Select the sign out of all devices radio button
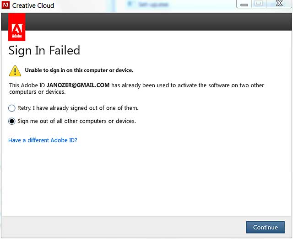This screenshot has height=239, width=293. point(12,122)
